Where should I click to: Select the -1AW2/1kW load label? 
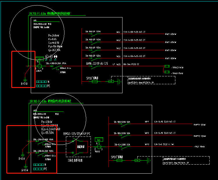tap(177, 67)
